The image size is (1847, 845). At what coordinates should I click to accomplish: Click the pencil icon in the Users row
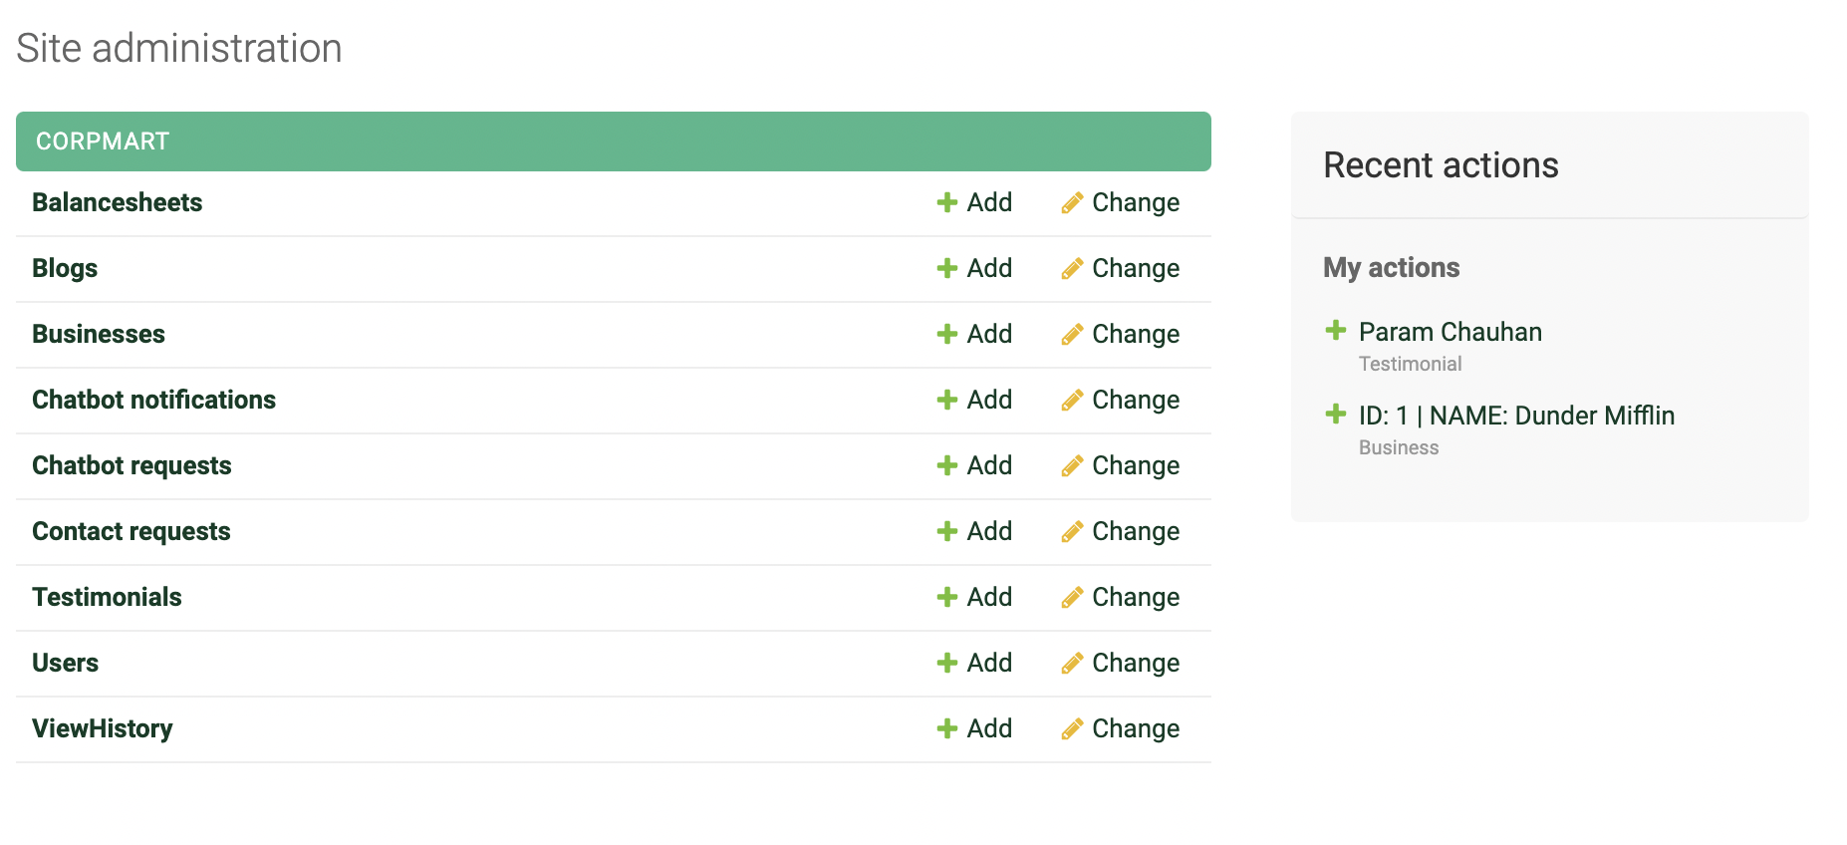pyautogui.click(x=1072, y=664)
